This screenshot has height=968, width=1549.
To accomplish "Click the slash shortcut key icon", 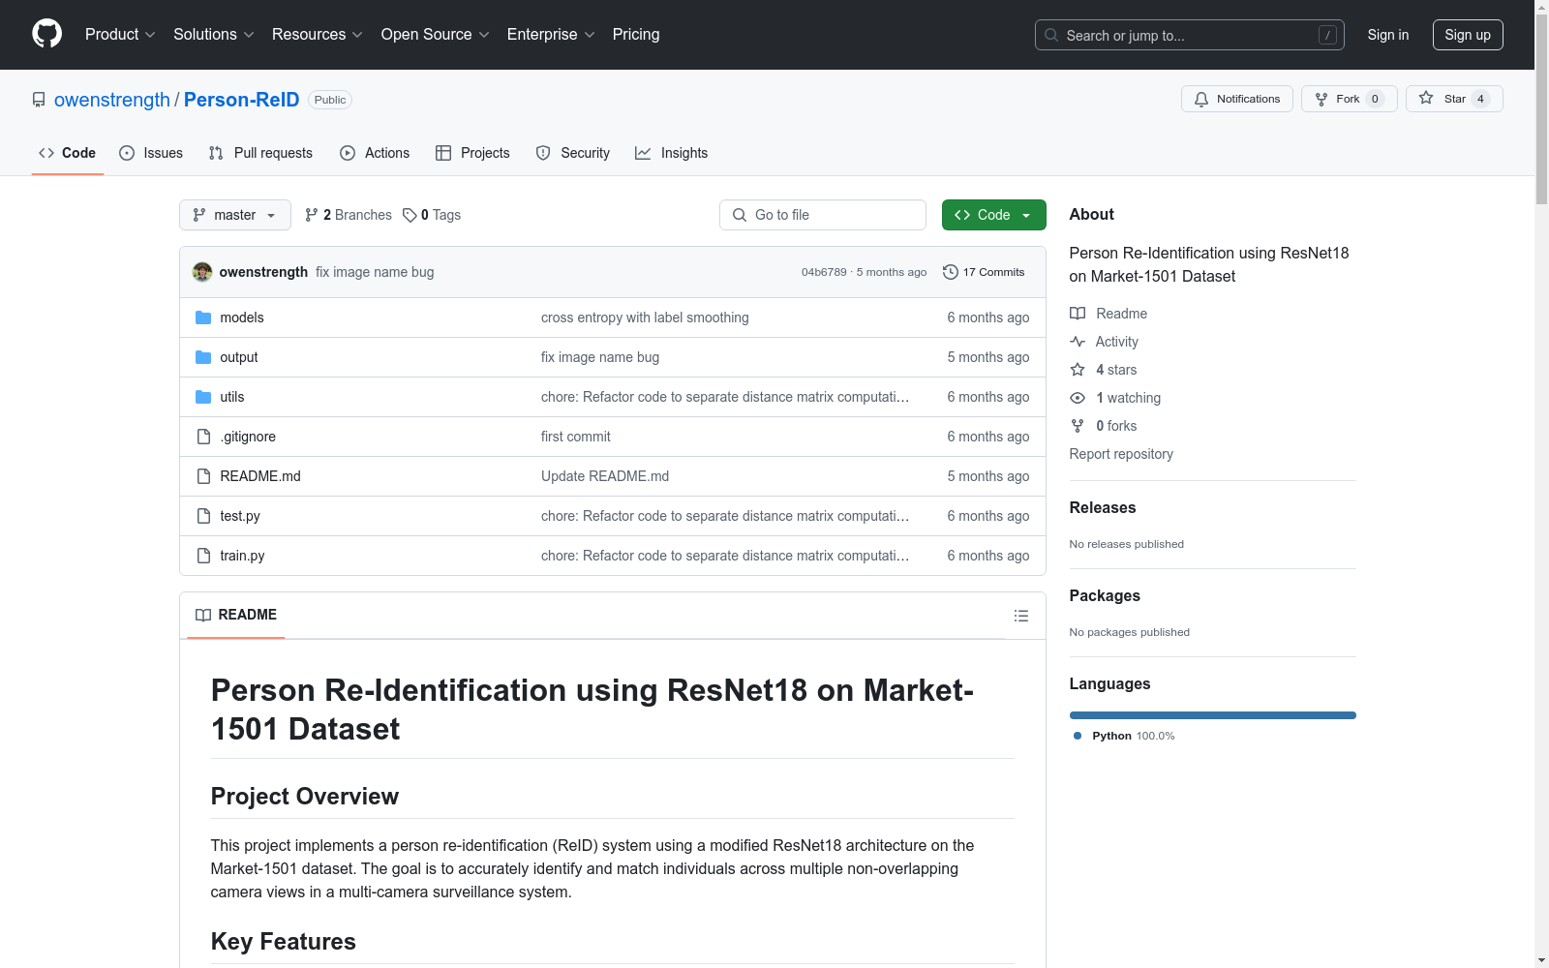I will coord(1327,35).
